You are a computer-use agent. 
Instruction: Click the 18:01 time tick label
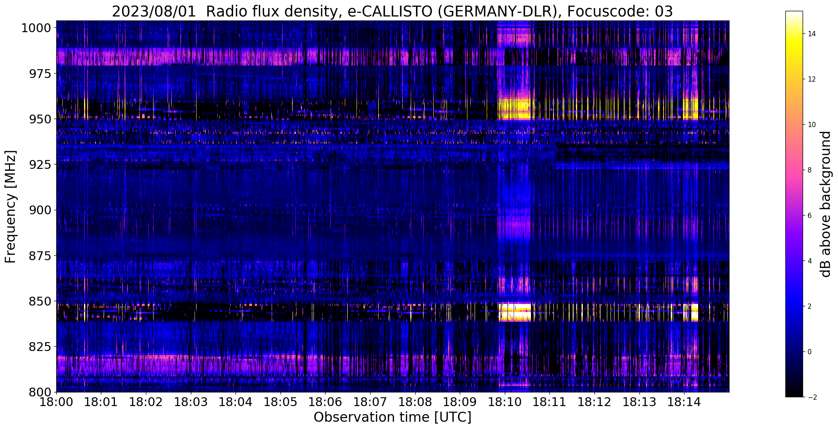coord(101,402)
